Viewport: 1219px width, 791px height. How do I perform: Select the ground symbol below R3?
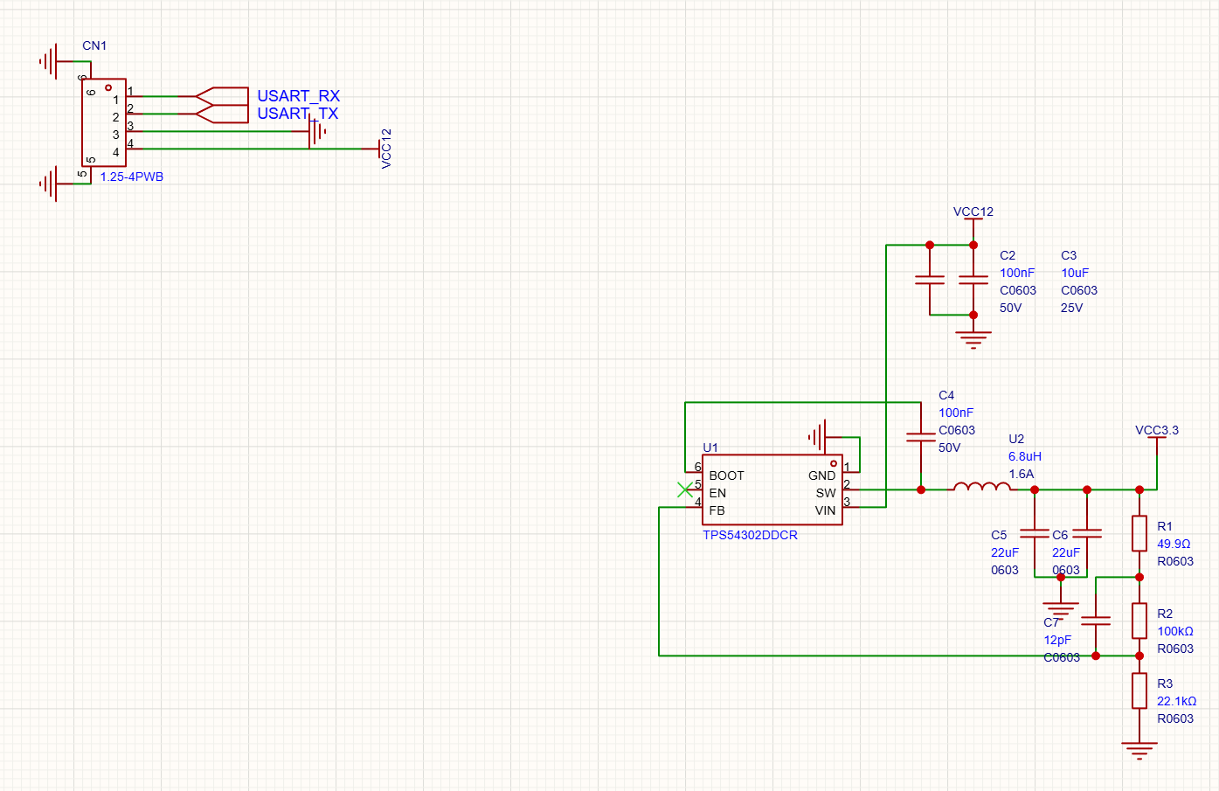[x=1139, y=749]
